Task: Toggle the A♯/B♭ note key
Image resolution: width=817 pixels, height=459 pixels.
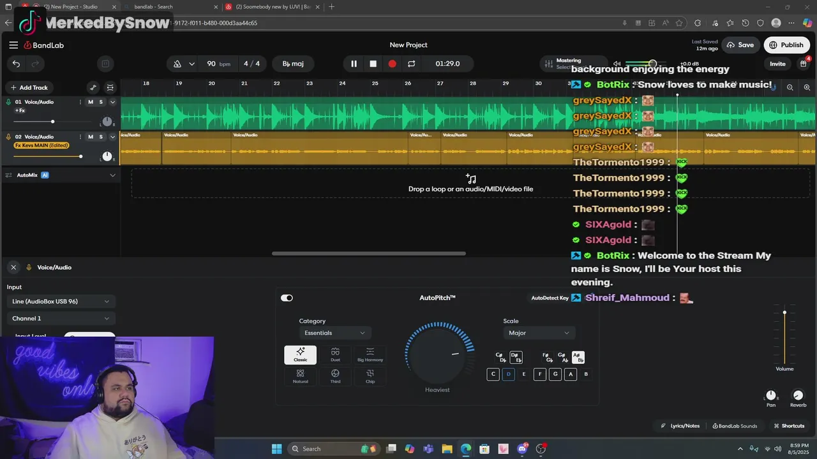Action: coord(578,358)
